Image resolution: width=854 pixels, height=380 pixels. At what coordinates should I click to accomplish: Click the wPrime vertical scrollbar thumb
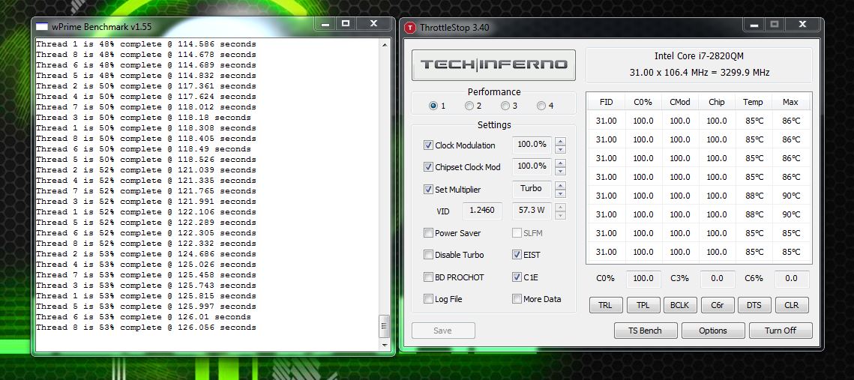pyautogui.click(x=385, y=326)
